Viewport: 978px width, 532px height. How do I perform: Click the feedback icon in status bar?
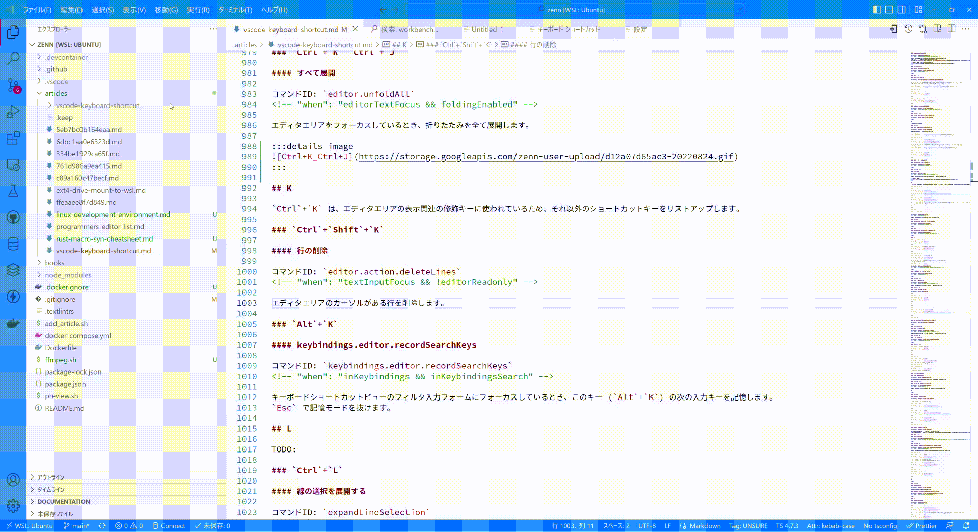(950, 526)
